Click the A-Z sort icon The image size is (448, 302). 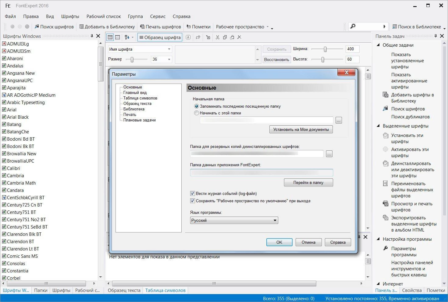click(127, 37)
